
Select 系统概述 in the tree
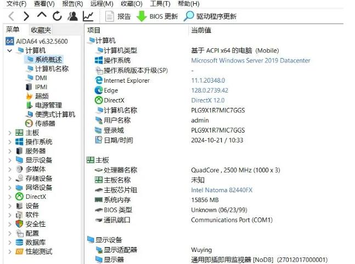[45, 60]
